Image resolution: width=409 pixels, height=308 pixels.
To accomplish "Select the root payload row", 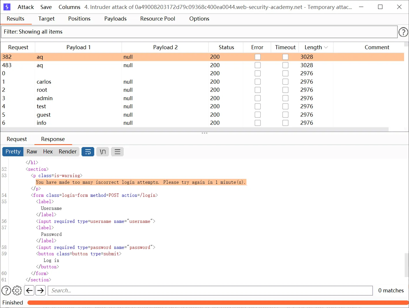I will 202,90.
